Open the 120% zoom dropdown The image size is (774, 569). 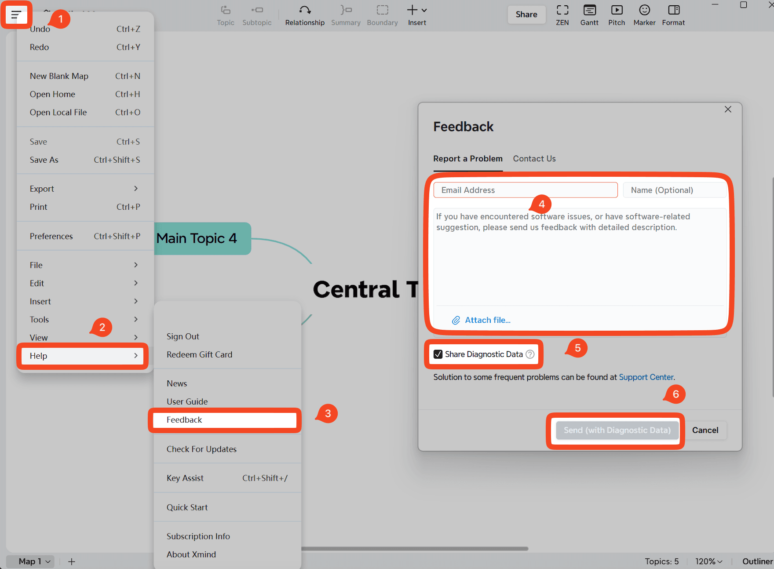[708, 562]
